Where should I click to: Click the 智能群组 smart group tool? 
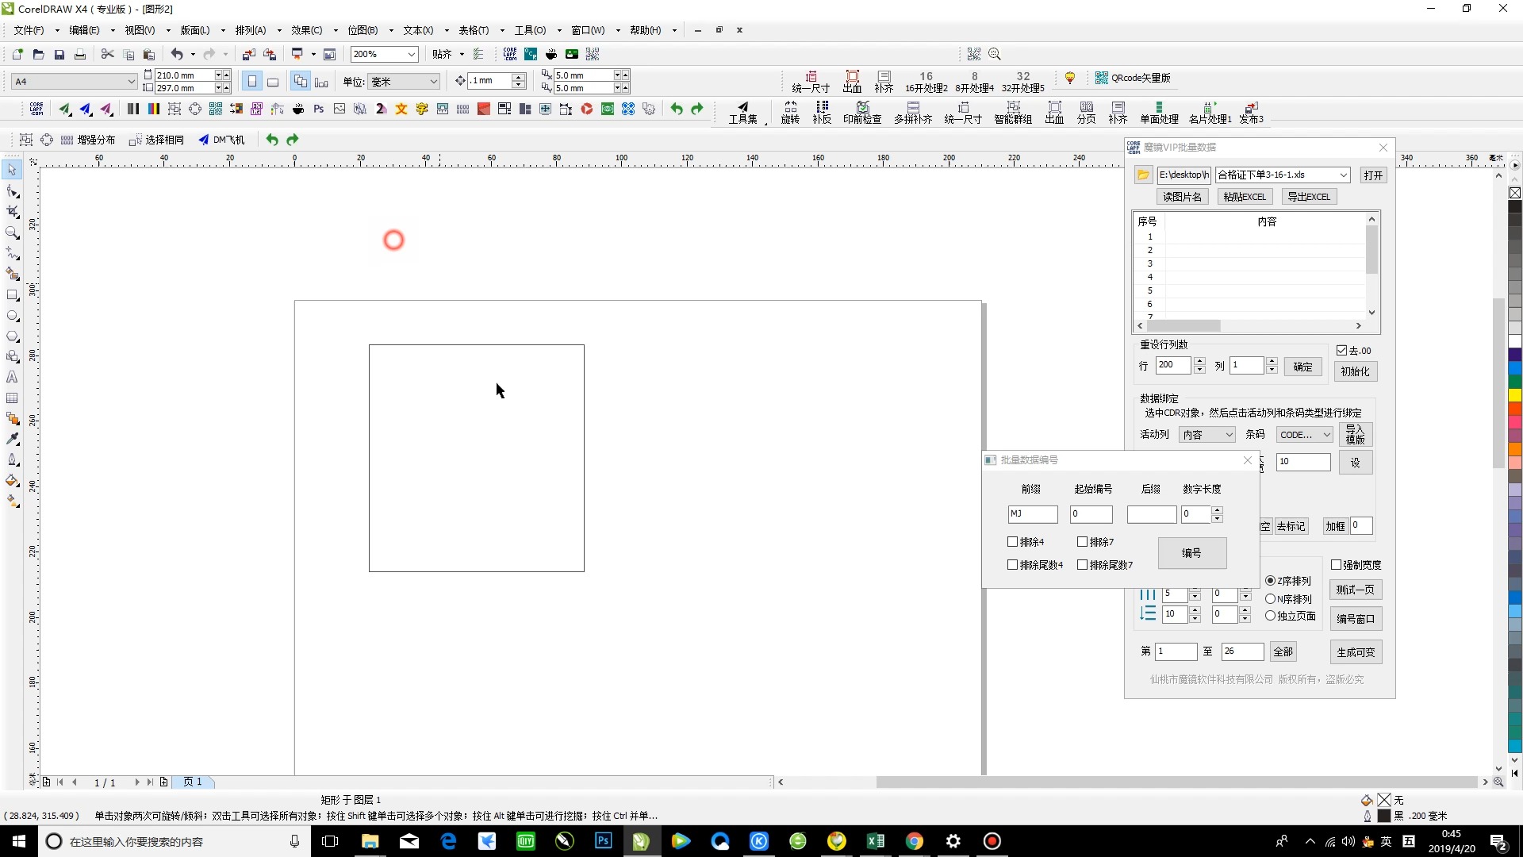[x=1013, y=112]
